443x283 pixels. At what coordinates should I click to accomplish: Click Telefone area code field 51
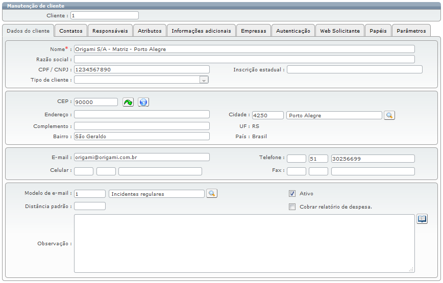[x=318, y=159]
